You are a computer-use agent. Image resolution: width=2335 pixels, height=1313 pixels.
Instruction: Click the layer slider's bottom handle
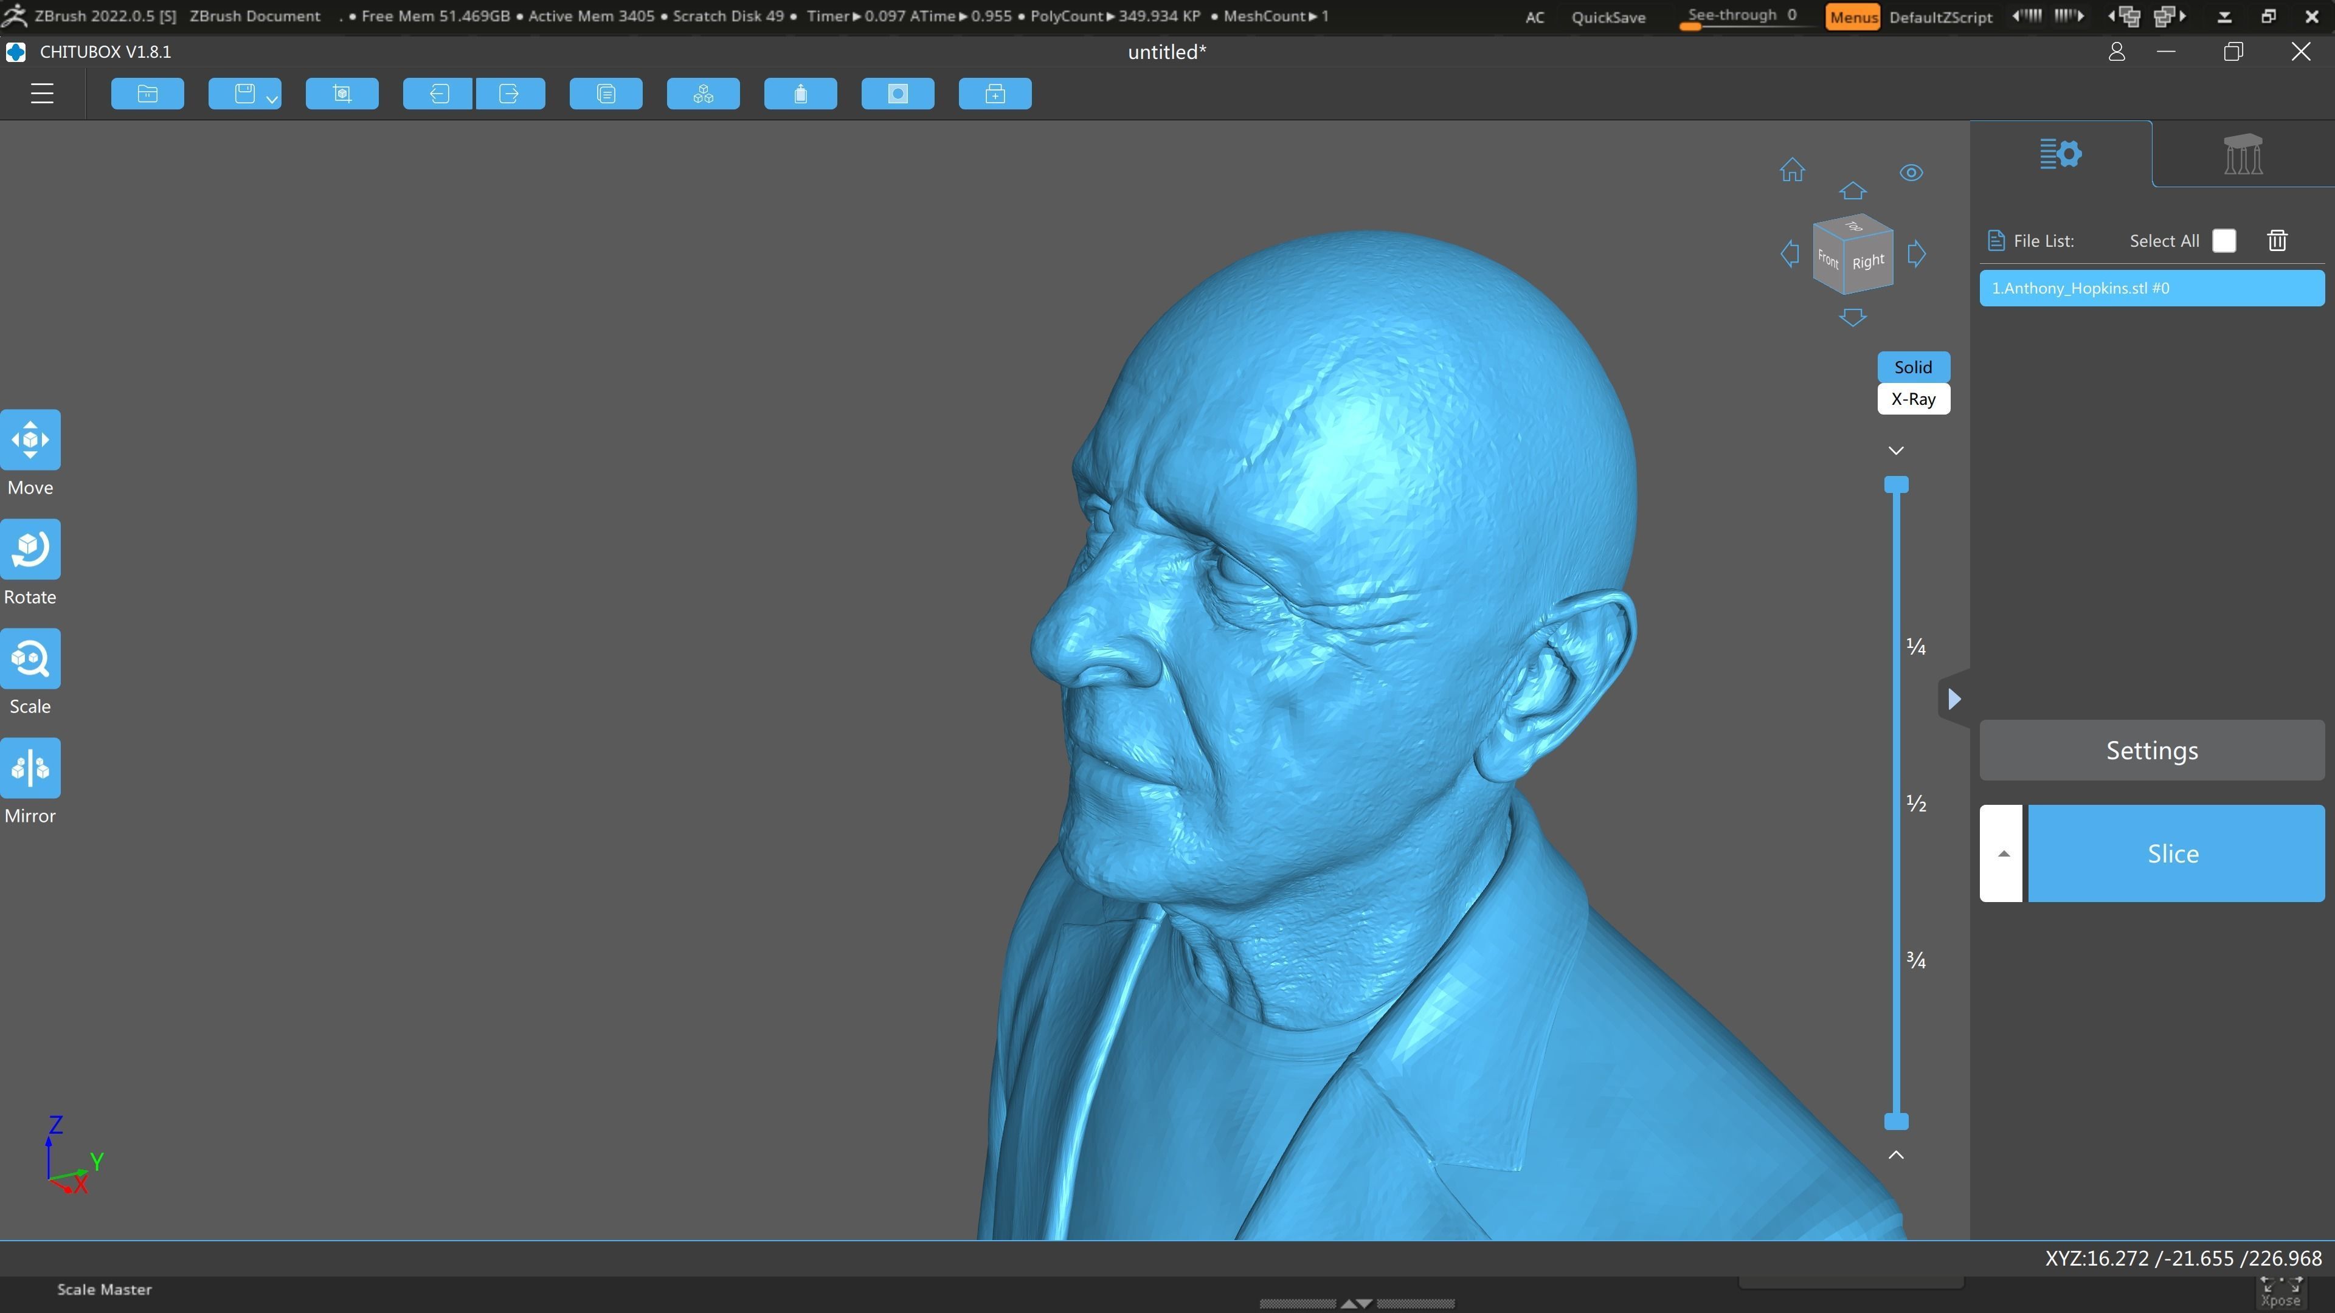1897,1122
